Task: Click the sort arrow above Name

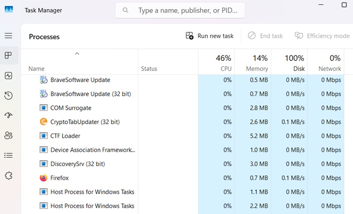Action: coord(77,53)
